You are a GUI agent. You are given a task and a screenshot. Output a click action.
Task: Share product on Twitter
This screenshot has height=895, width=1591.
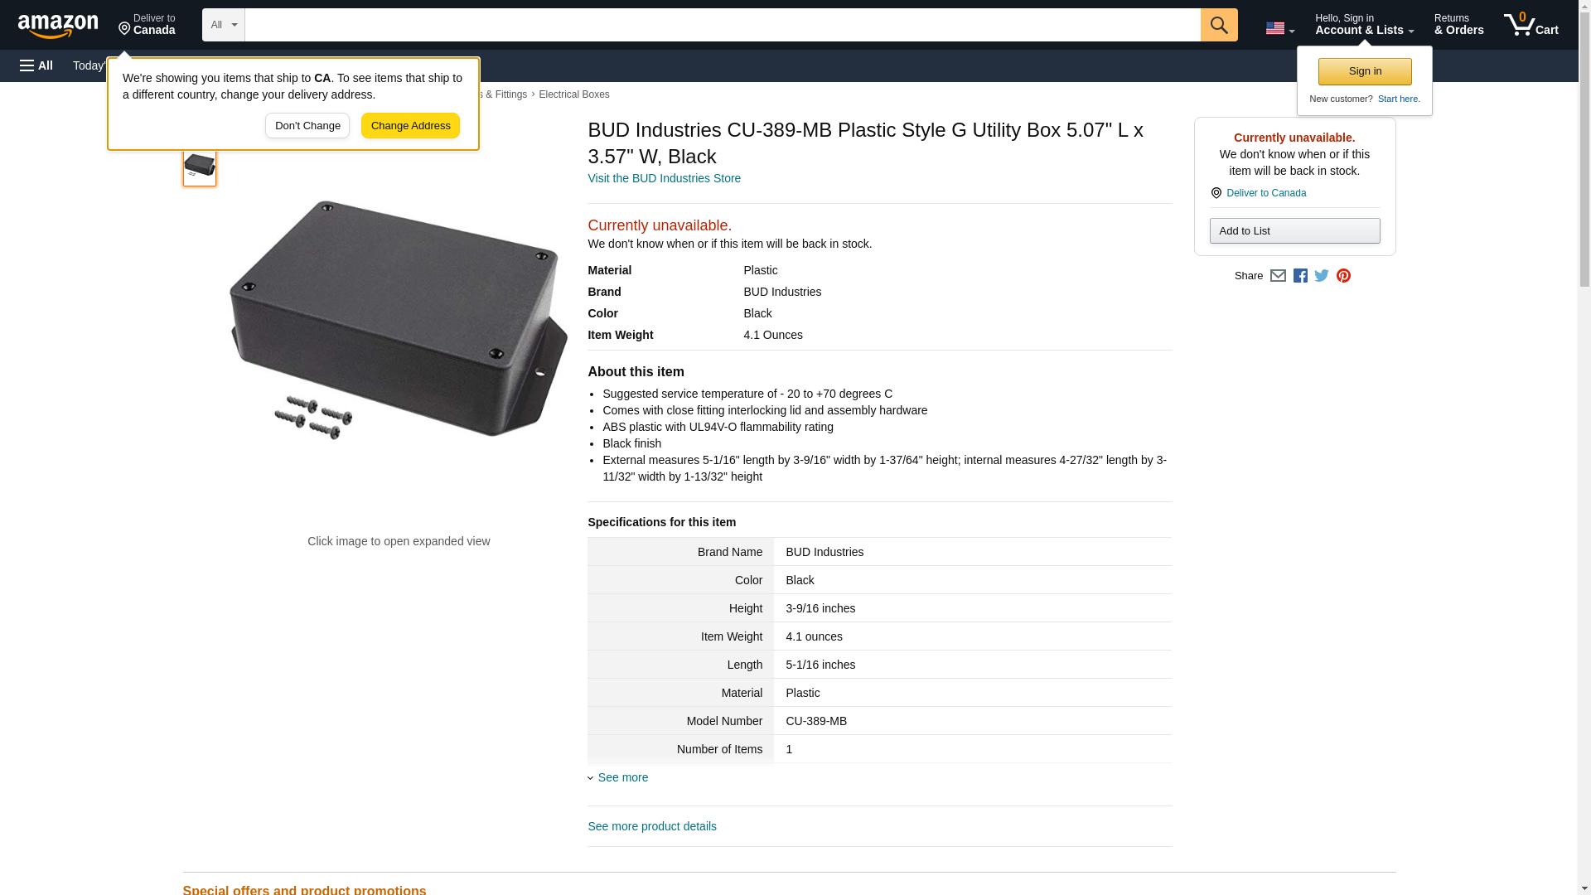[x=1322, y=276]
